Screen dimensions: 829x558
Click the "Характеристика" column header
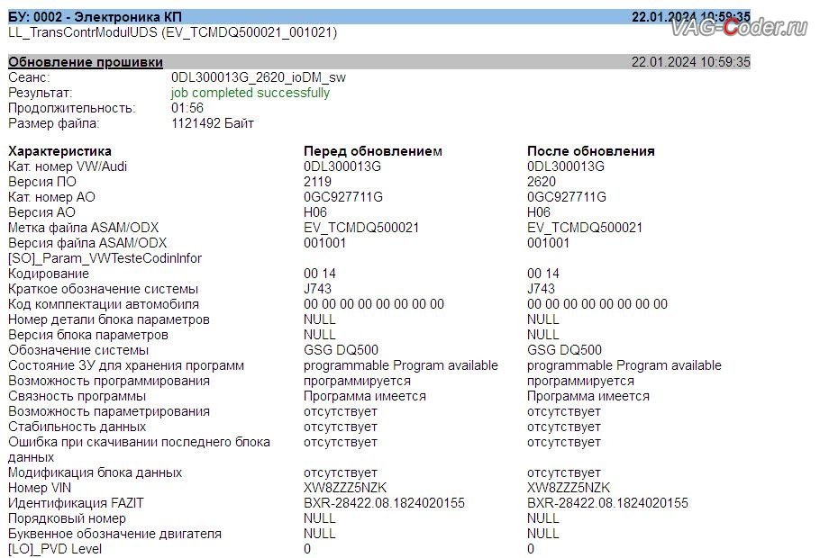tap(59, 151)
